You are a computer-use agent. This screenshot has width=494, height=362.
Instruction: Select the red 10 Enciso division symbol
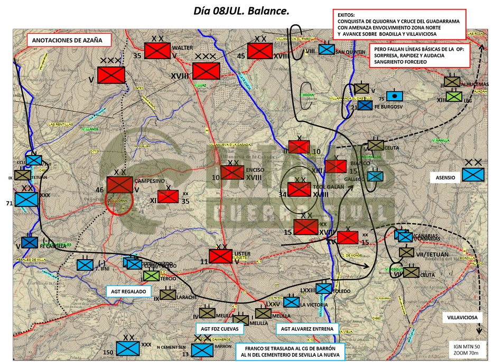coord(232,173)
